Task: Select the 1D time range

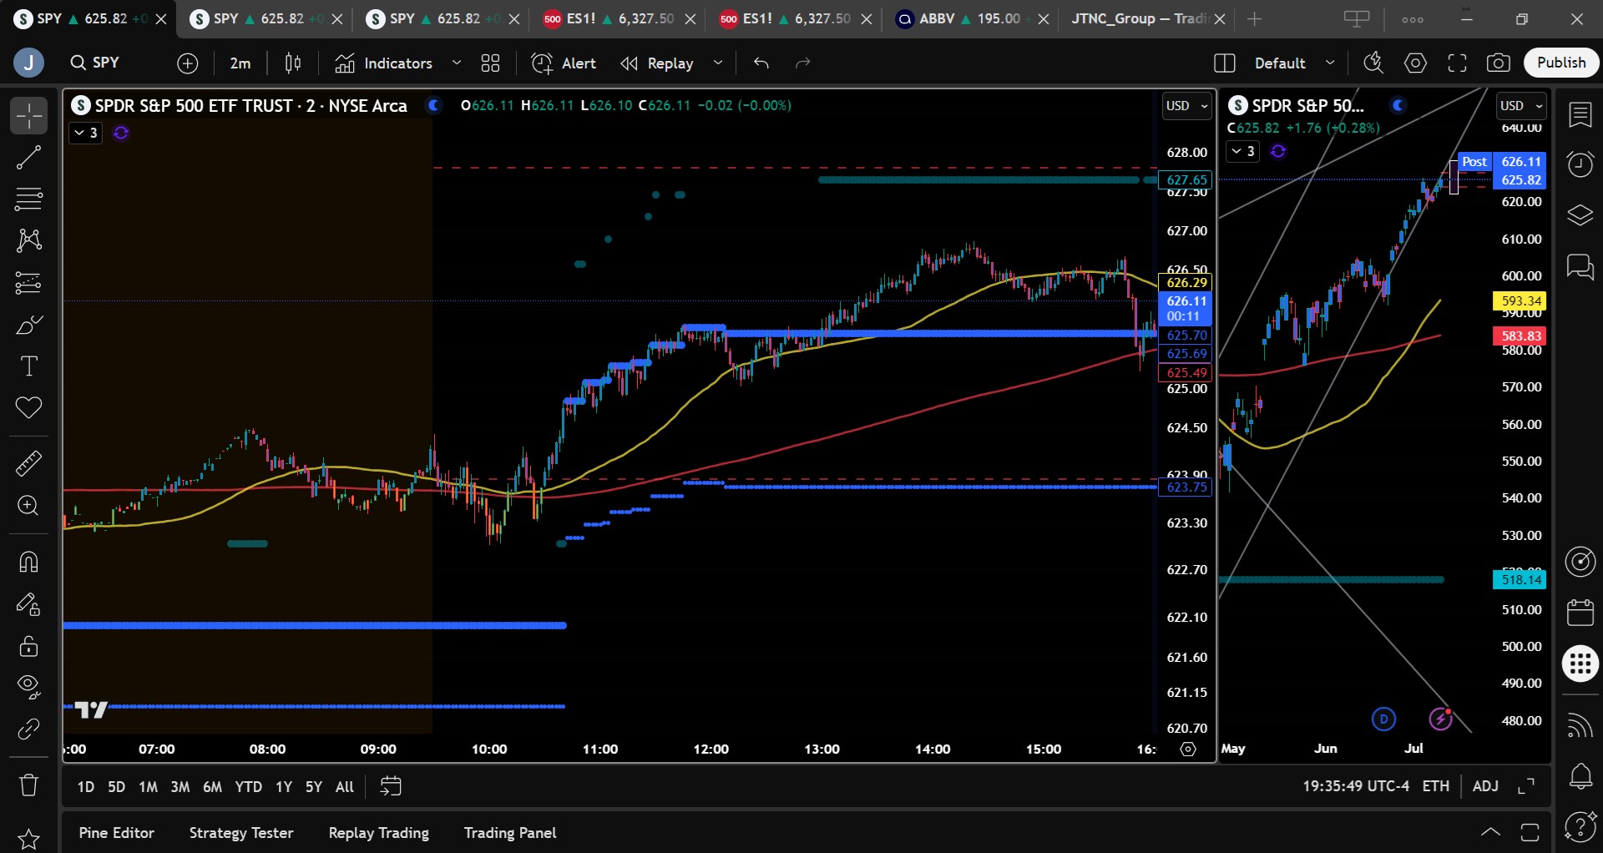Action: [x=86, y=787]
